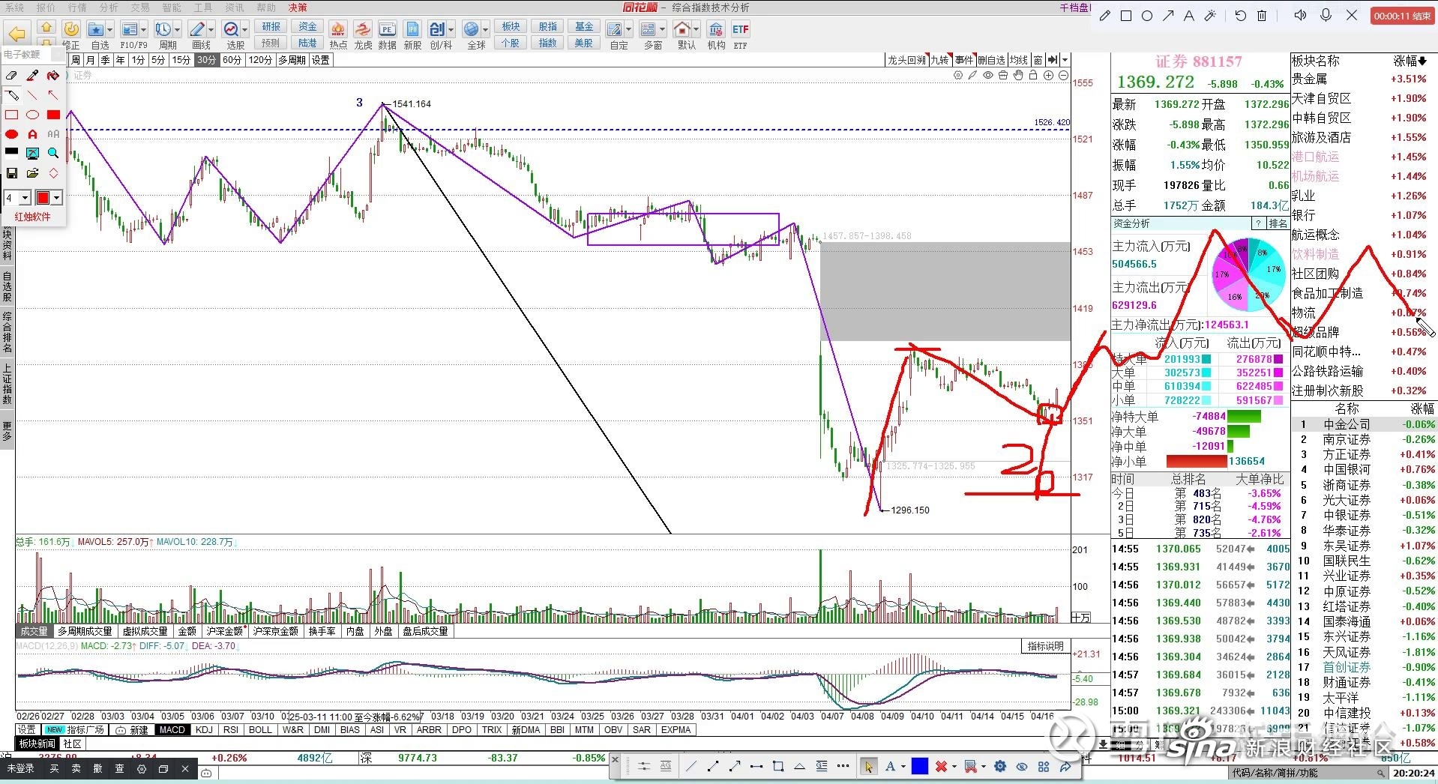The width and height of the screenshot is (1438, 784).
Task: Open the 工具 menu
Action: [203, 7]
